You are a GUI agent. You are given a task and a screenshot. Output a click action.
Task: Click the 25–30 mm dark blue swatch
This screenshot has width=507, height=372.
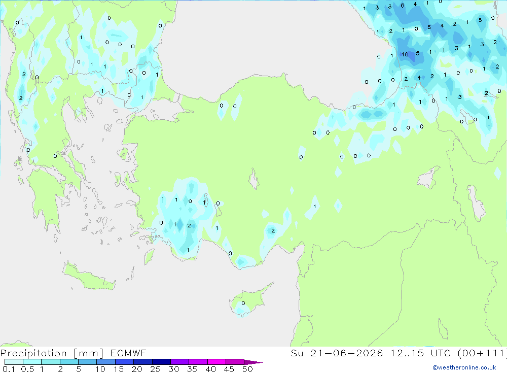click(161, 362)
